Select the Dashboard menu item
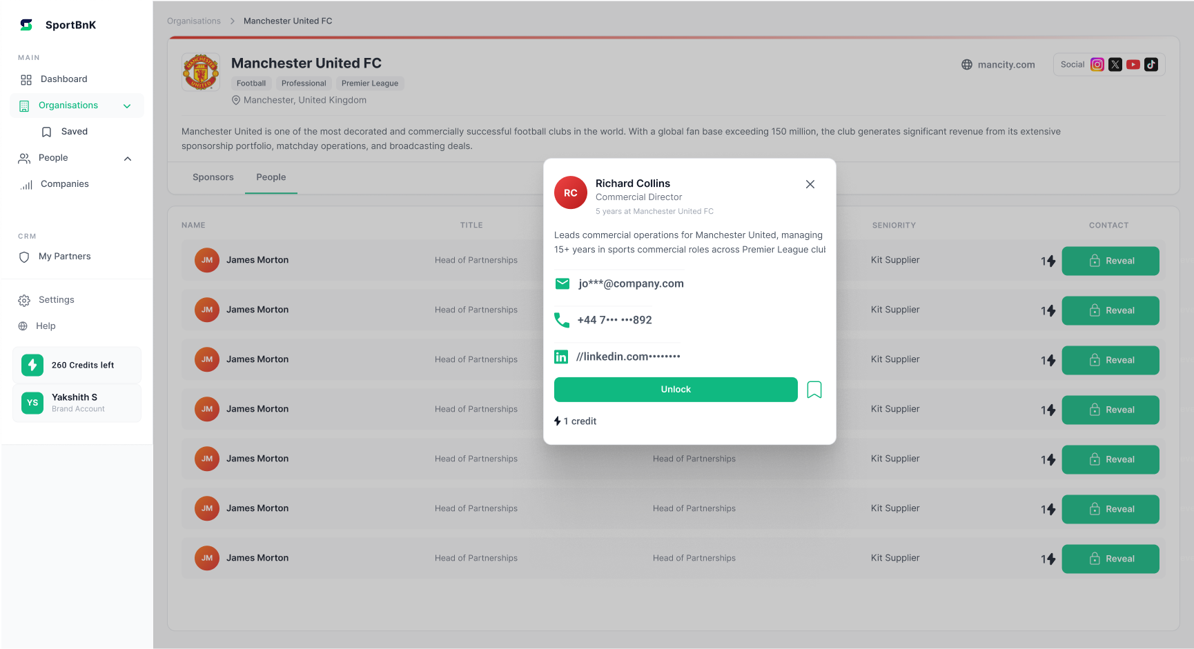The image size is (1194, 649). 63,79
